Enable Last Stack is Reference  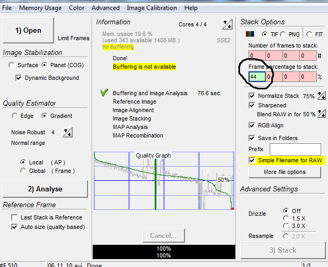[14, 217]
